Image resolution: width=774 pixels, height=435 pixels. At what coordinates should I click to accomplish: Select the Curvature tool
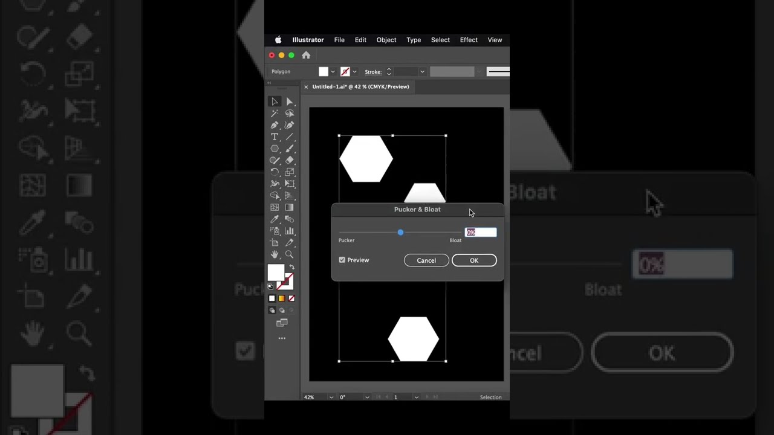(x=290, y=125)
